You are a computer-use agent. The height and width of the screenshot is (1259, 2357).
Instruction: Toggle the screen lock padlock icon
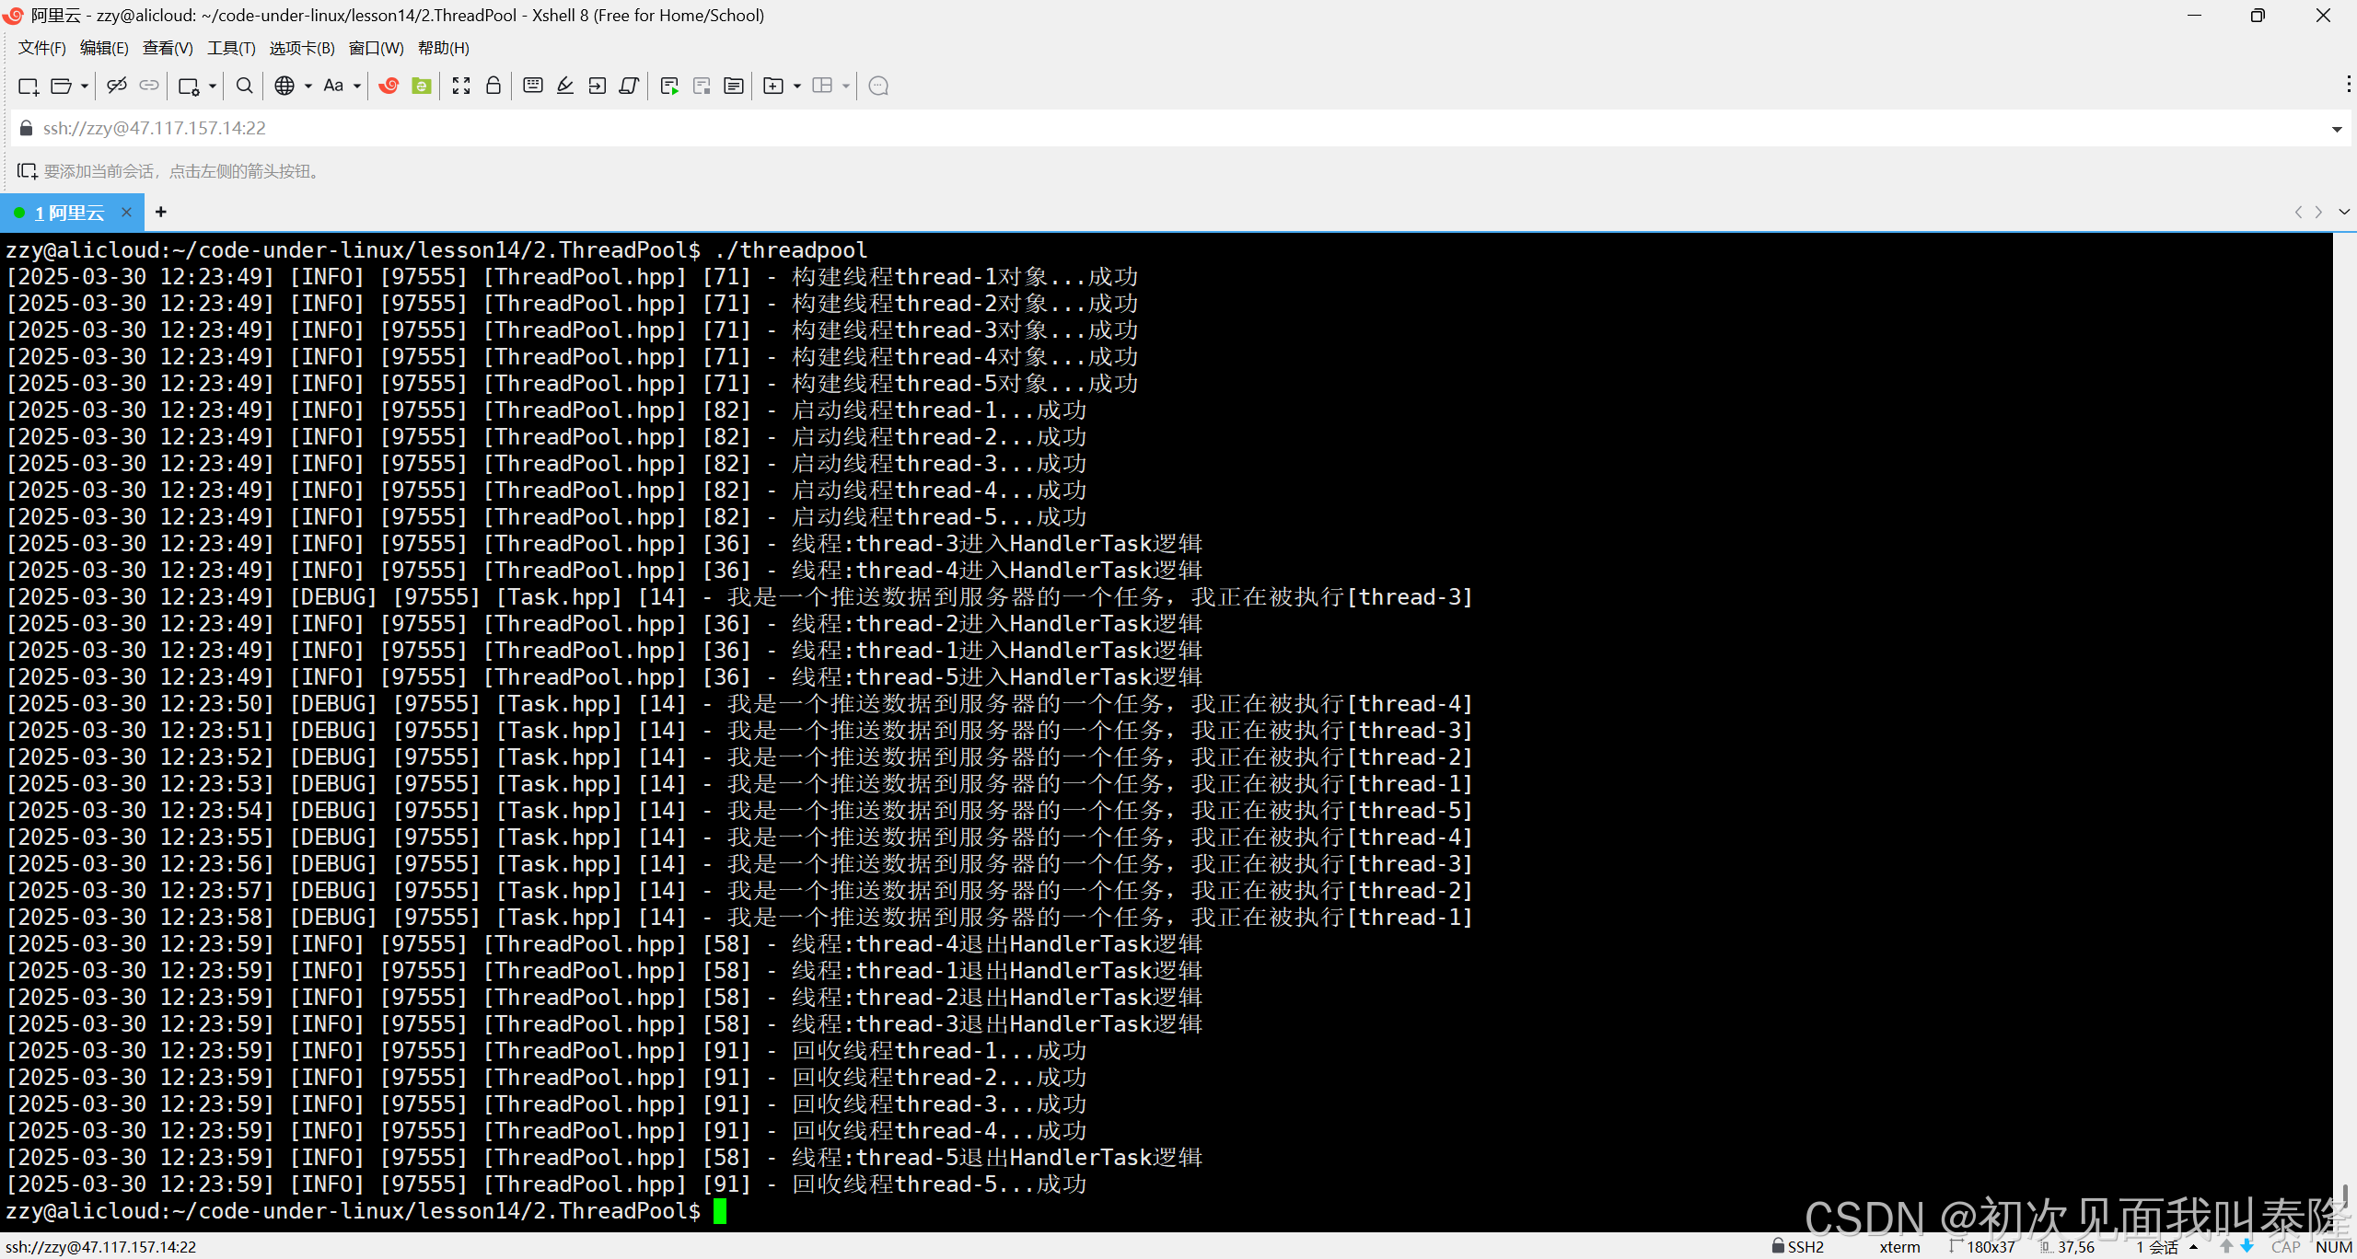[x=493, y=86]
